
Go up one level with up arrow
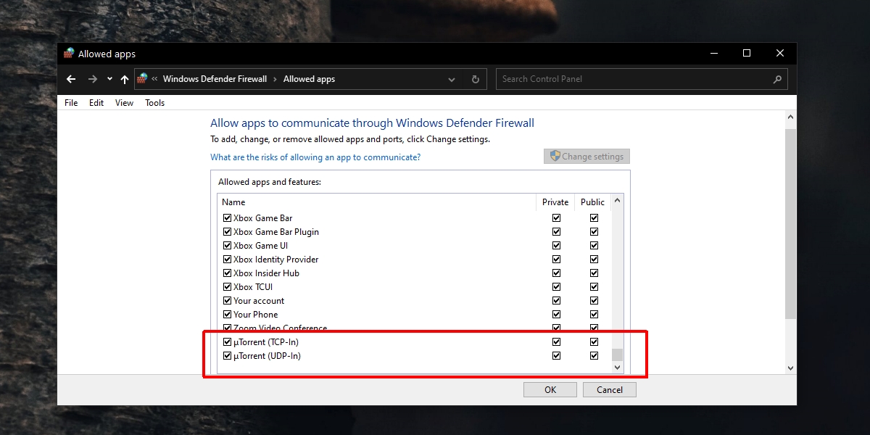(125, 79)
